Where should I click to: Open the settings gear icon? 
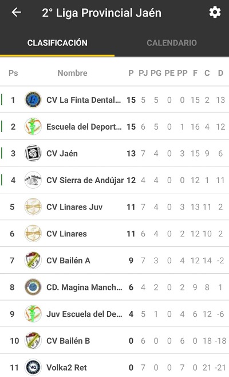click(x=215, y=12)
